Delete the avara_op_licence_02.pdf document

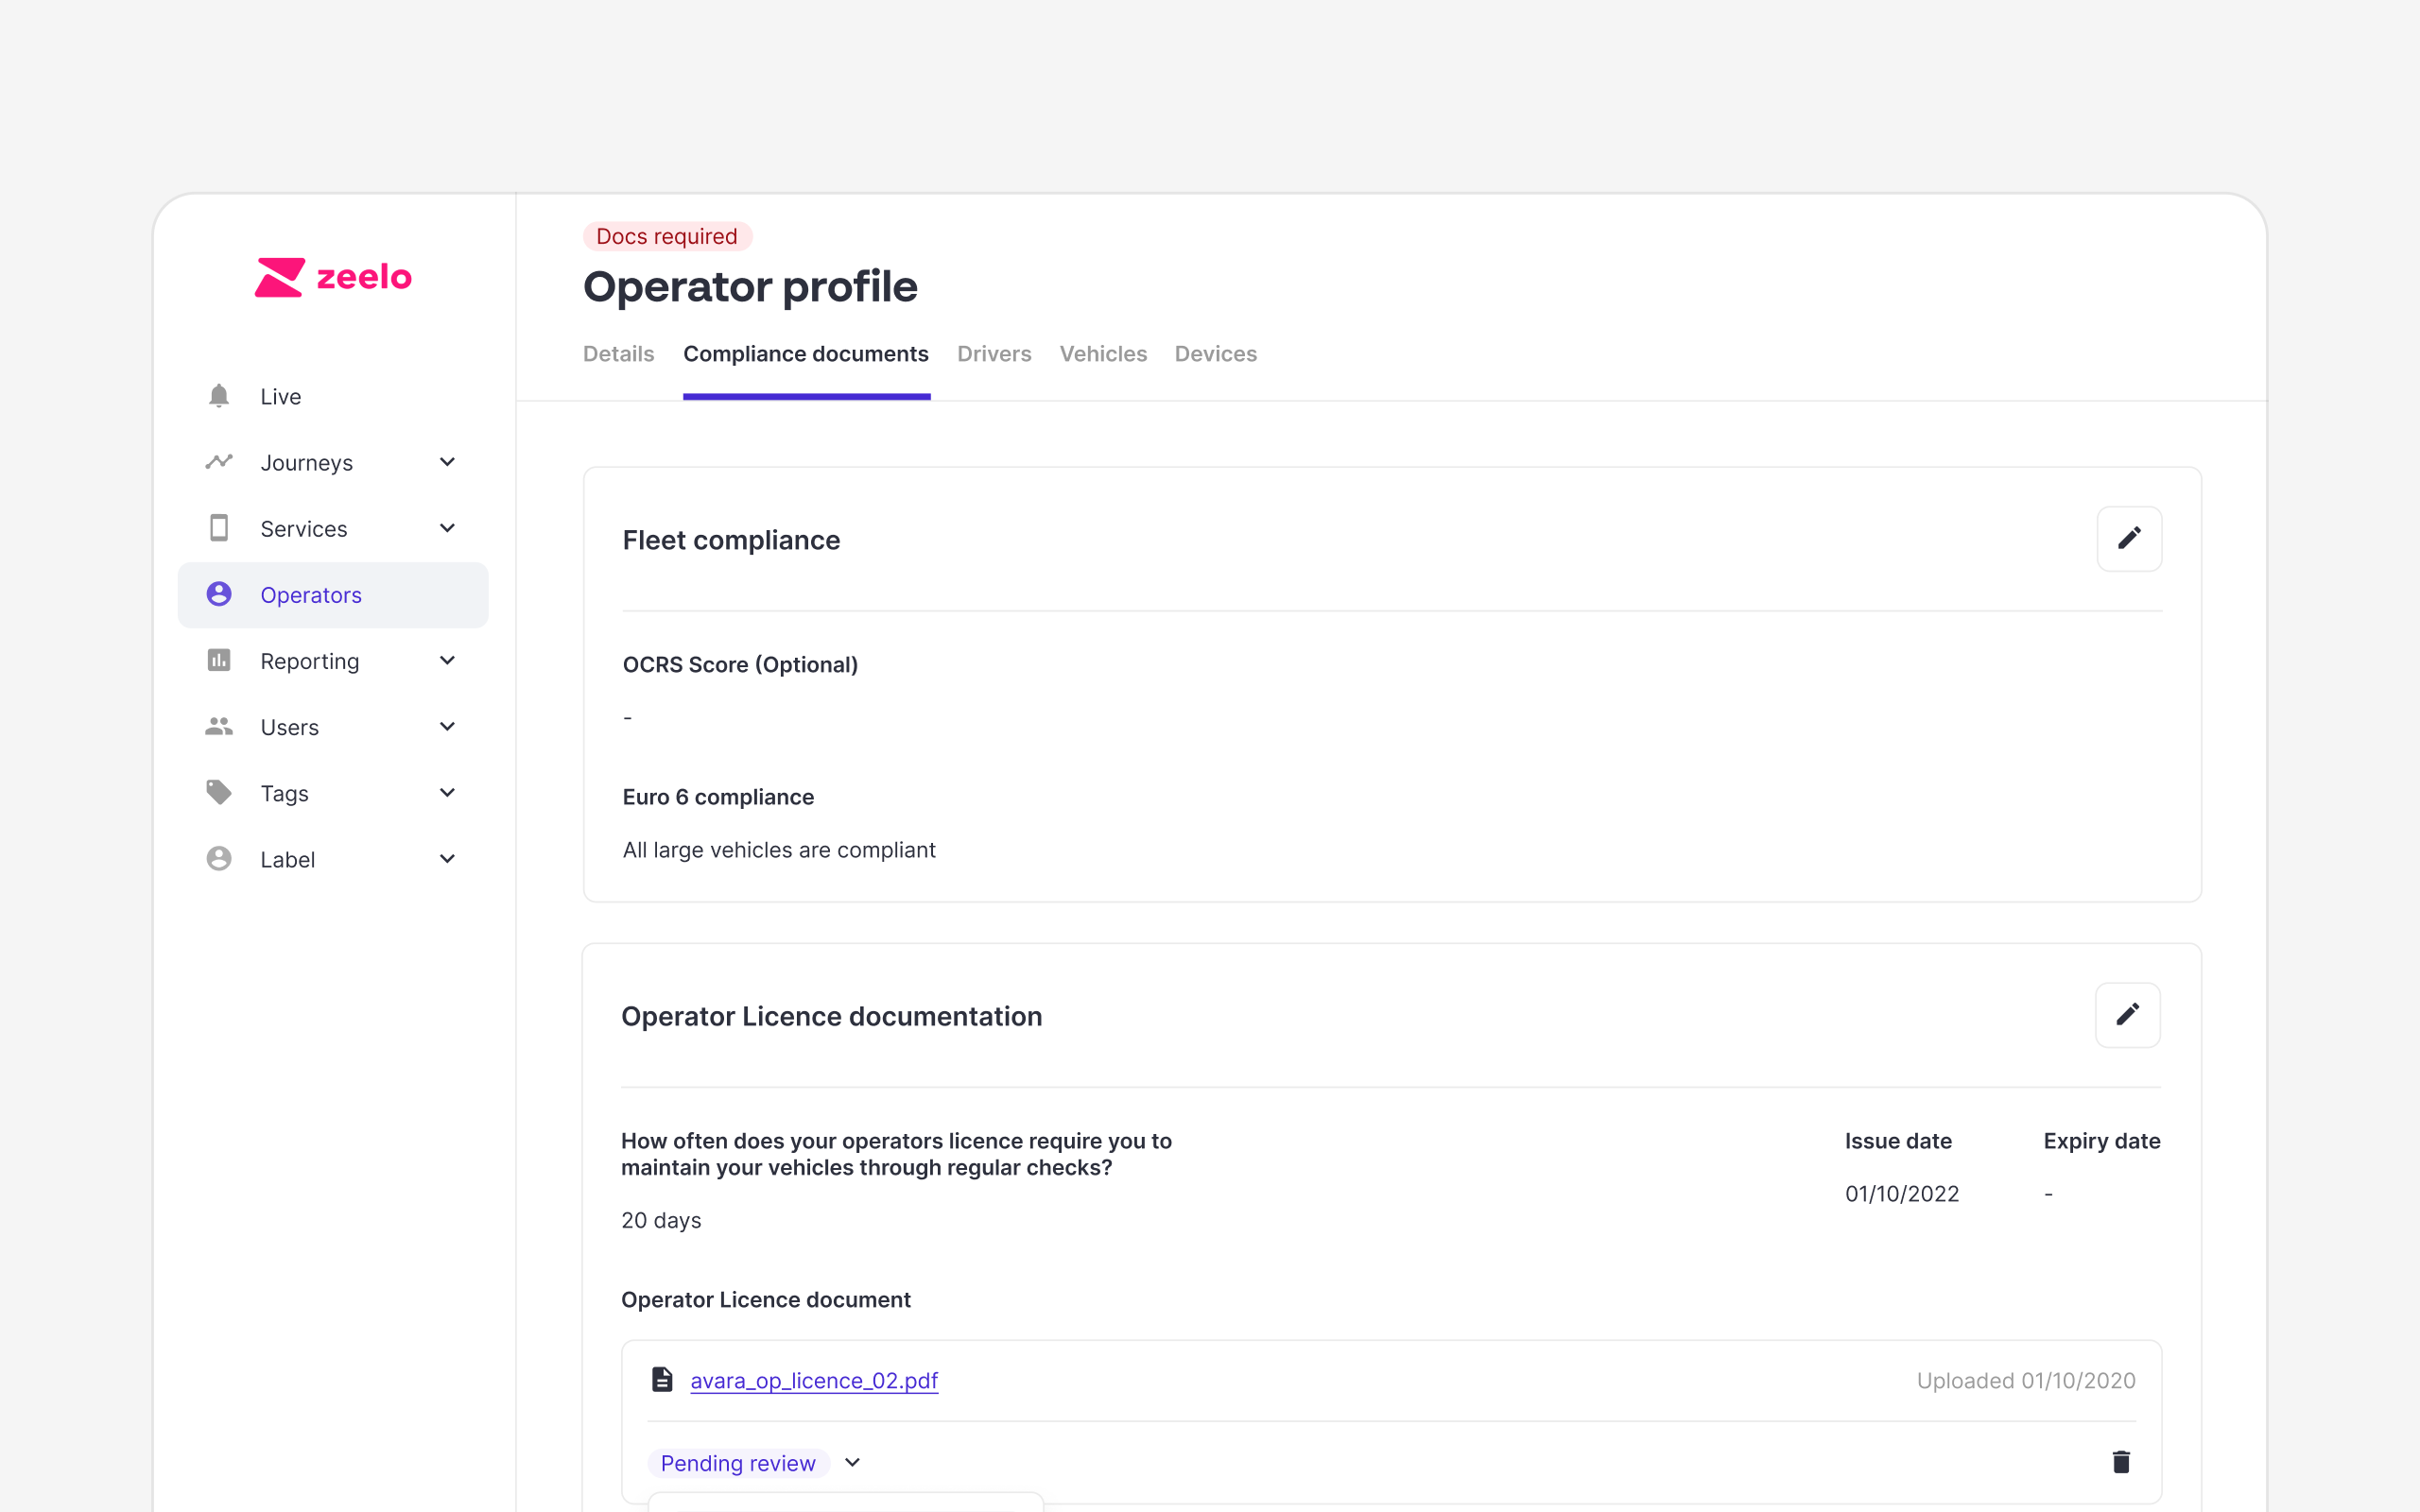[2121, 1462]
